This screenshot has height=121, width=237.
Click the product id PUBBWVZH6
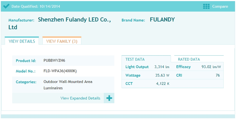(x=54, y=61)
